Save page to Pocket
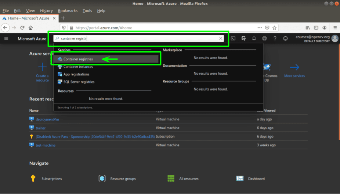The image size is (340, 194). (x=267, y=28)
